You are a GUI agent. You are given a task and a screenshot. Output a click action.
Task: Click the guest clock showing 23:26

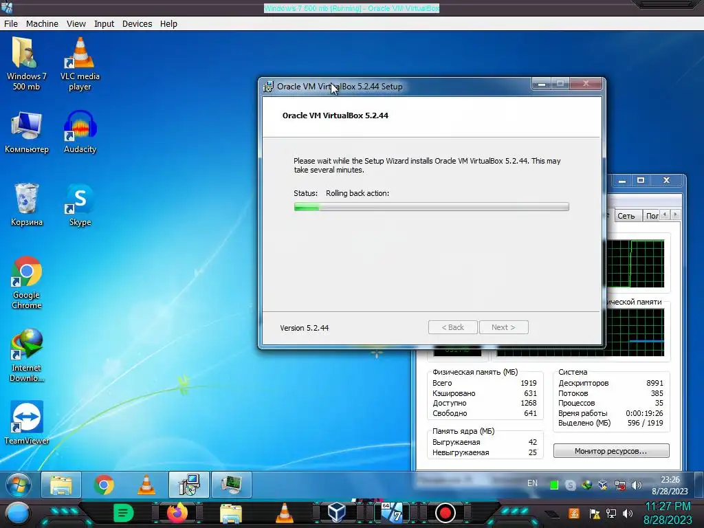670,479
